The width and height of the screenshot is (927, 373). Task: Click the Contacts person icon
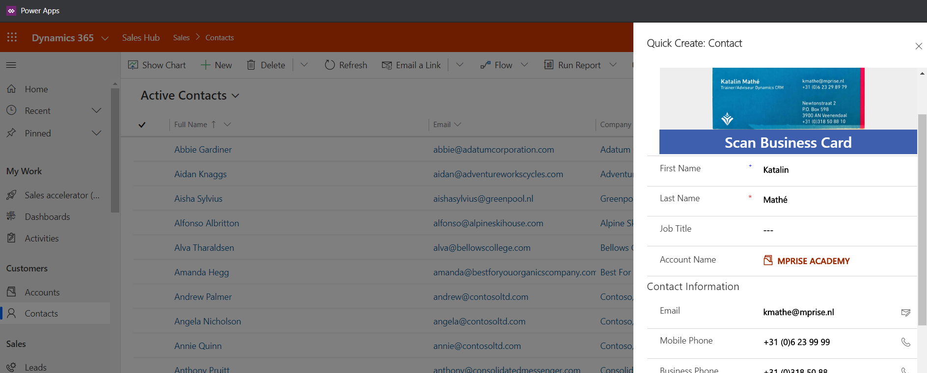(x=11, y=313)
